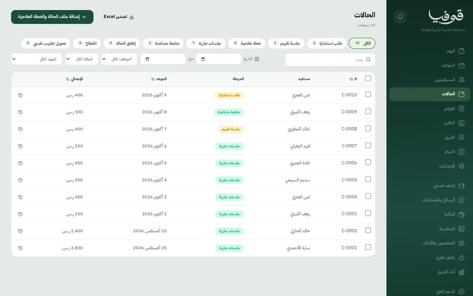473x296 pixels.
Task: Open الفريق team page
Action: [430, 137]
